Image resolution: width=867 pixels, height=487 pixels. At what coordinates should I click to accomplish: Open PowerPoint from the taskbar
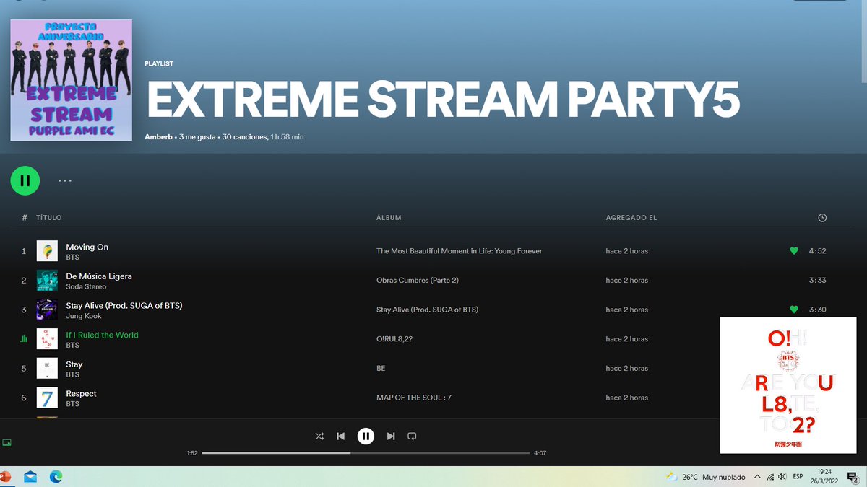click(5, 476)
